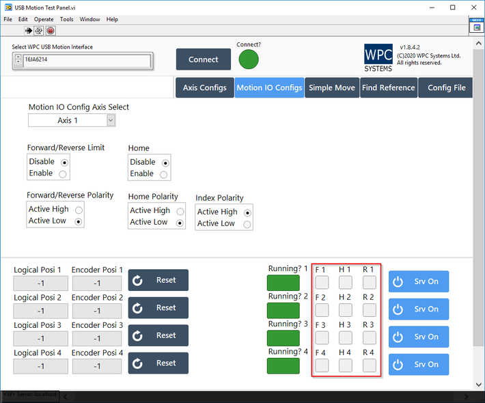Viewport: 485px width, 403px height.
Task: Open the Find Reference tab
Action: (x=388, y=87)
